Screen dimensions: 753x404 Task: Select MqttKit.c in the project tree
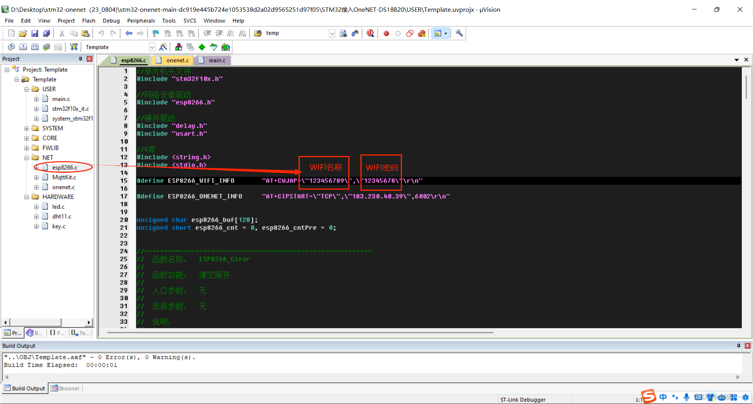pos(64,178)
